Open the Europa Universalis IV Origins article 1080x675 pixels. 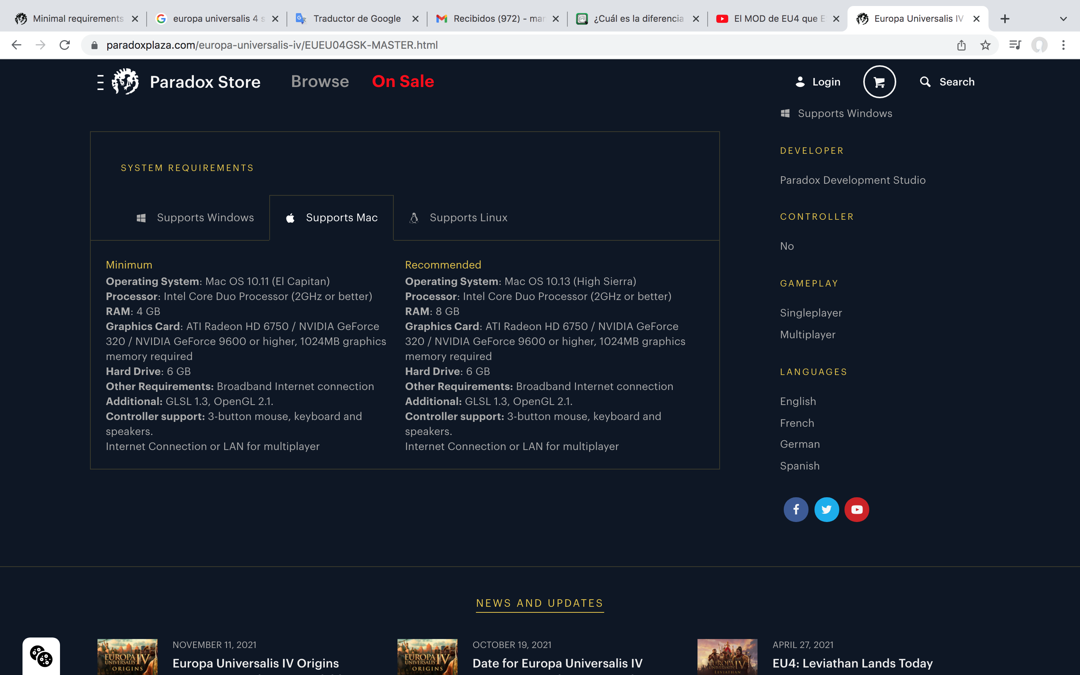(256, 663)
